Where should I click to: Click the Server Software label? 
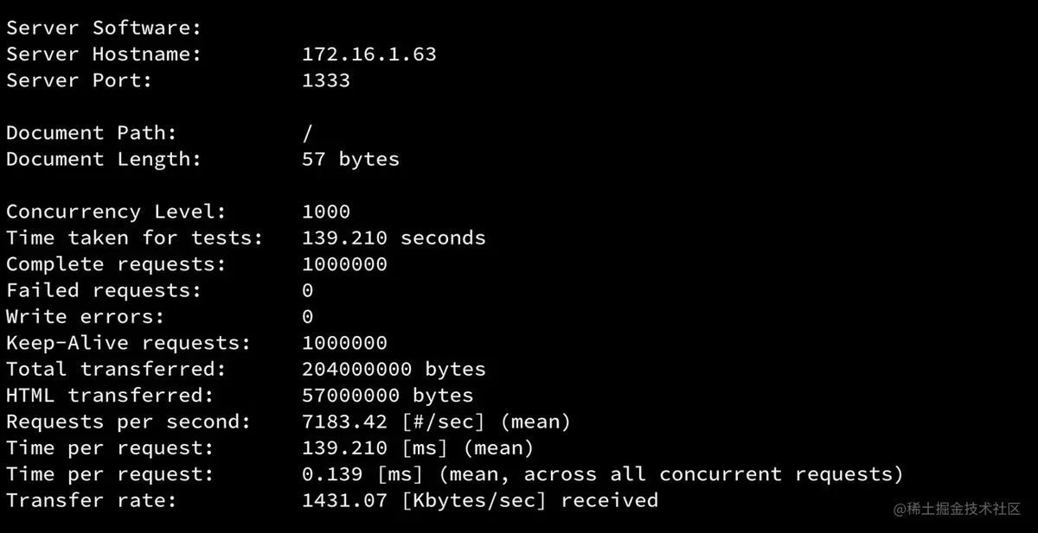pyautogui.click(x=104, y=28)
